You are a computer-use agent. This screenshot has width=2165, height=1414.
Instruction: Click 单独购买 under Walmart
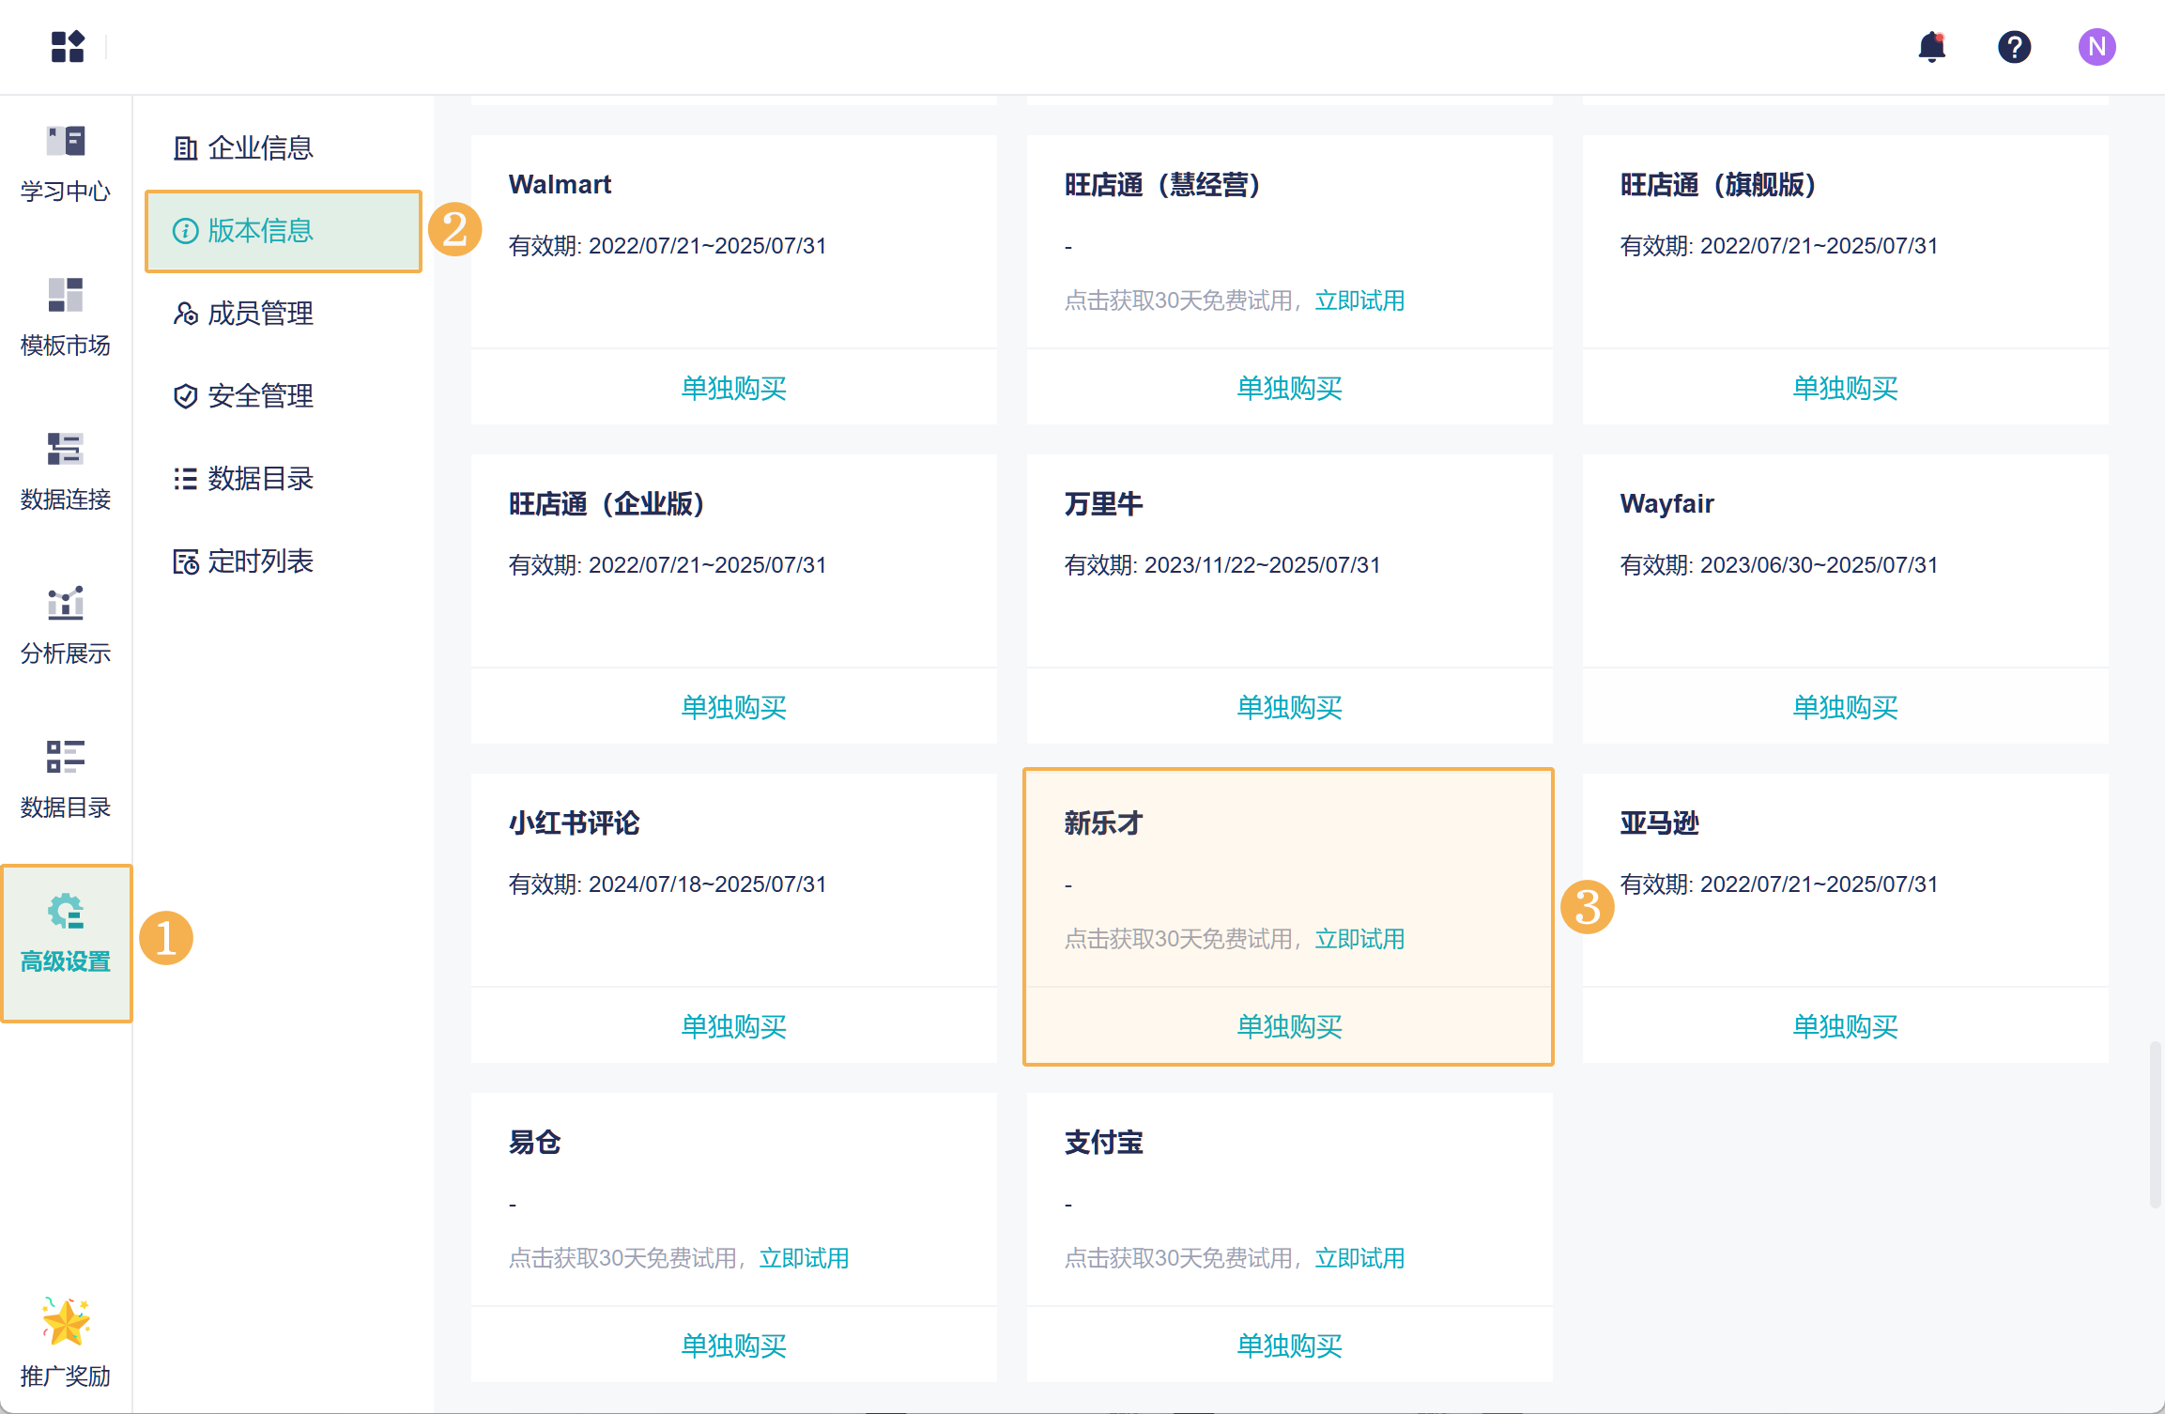[x=733, y=388]
